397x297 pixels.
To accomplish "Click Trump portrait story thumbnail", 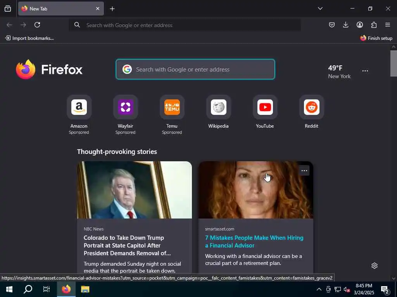I will point(135,190).
